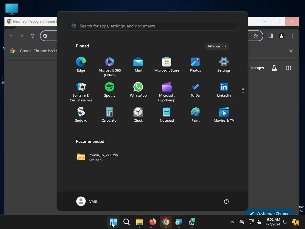Open the Mail app
This screenshot has width=305, height=229.
(138, 65)
